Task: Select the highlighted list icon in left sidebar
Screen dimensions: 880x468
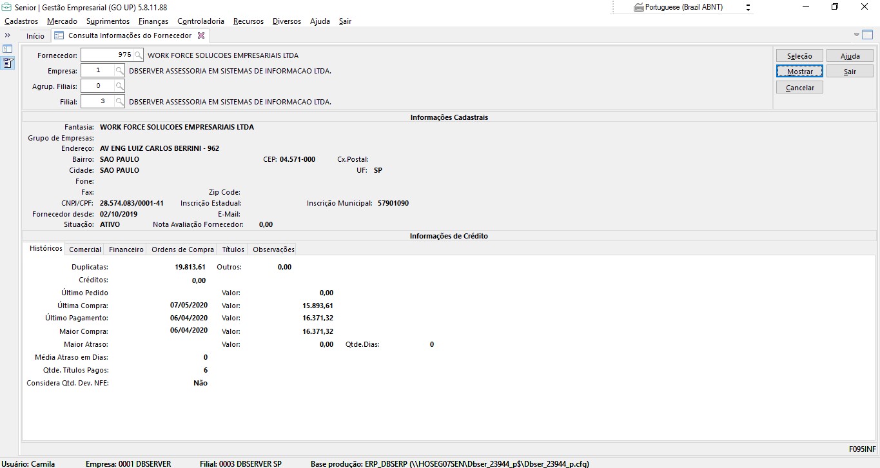Action: pyautogui.click(x=8, y=63)
